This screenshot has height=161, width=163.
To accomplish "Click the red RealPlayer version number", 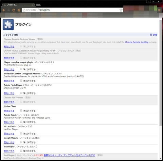I will coord(39,155).
